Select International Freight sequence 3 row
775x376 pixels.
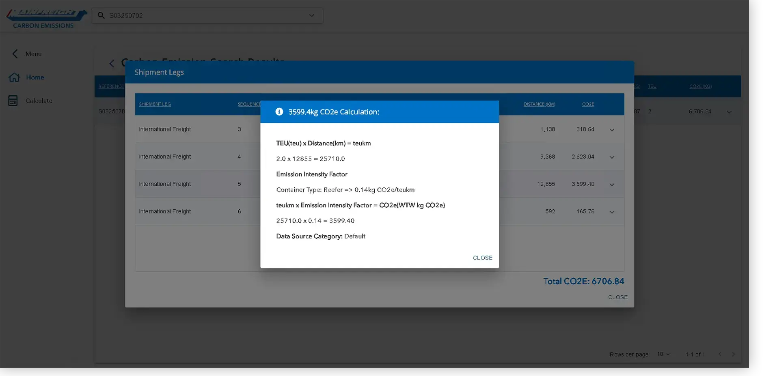(x=379, y=129)
